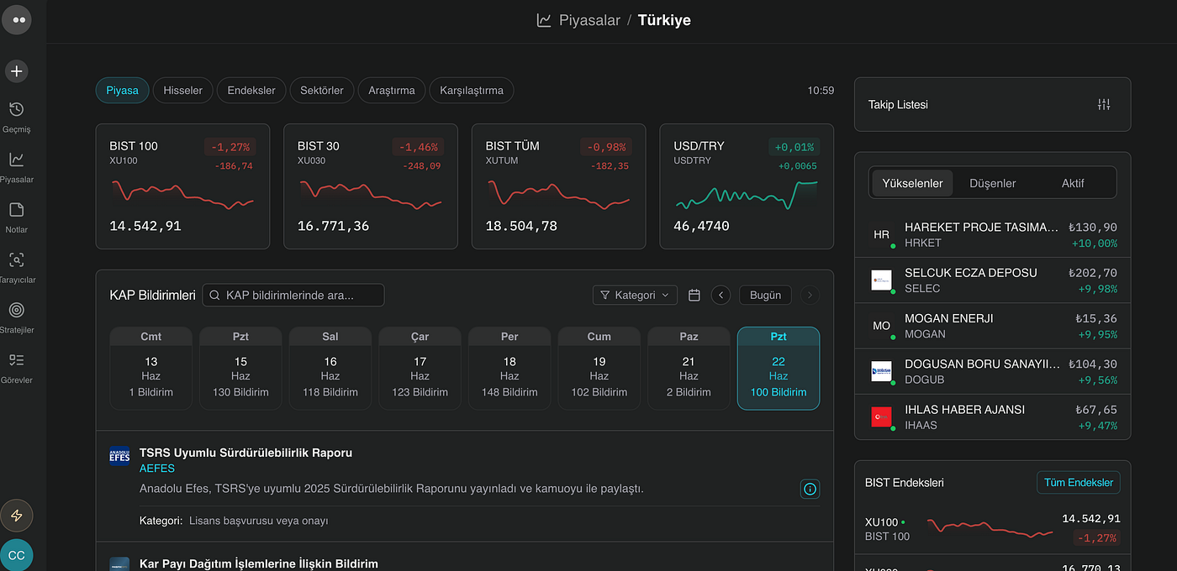Open the USD/TRY rate card
The height and width of the screenshot is (571, 1177).
pyautogui.click(x=747, y=186)
